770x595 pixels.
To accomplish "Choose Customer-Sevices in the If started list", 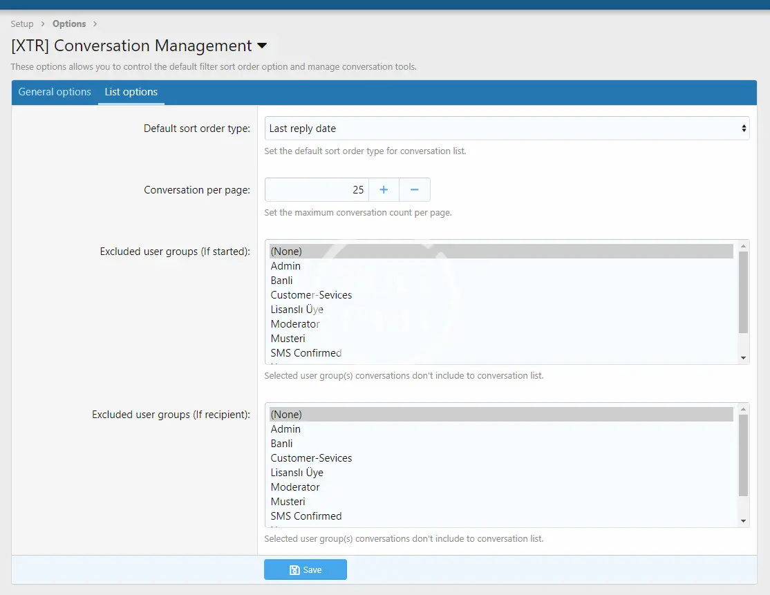I will 311,295.
